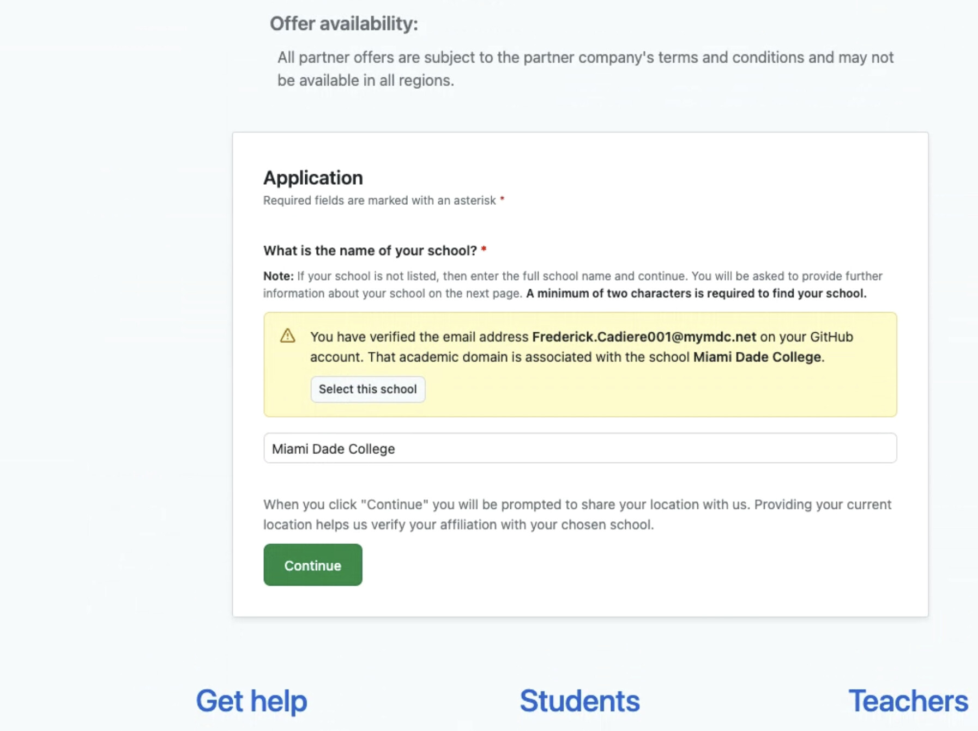
Task: Click the bold Note: label
Action: (x=279, y=276)
